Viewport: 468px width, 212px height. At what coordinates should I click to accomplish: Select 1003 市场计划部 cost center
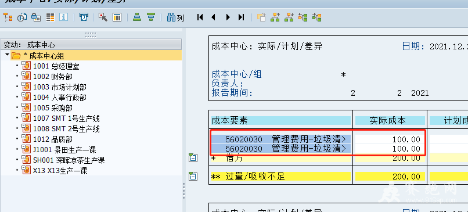[60, 87]
